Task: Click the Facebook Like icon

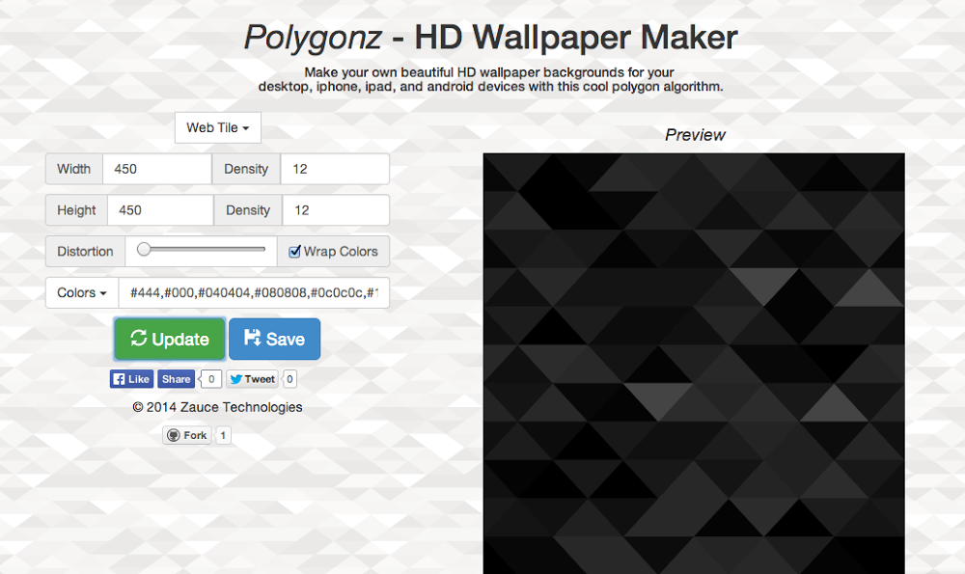Action: 120,379
